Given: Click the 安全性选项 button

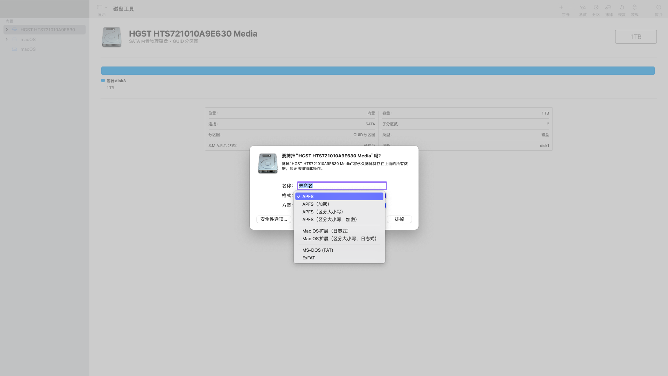Looking at the screenshot, I should pos(273,219).
